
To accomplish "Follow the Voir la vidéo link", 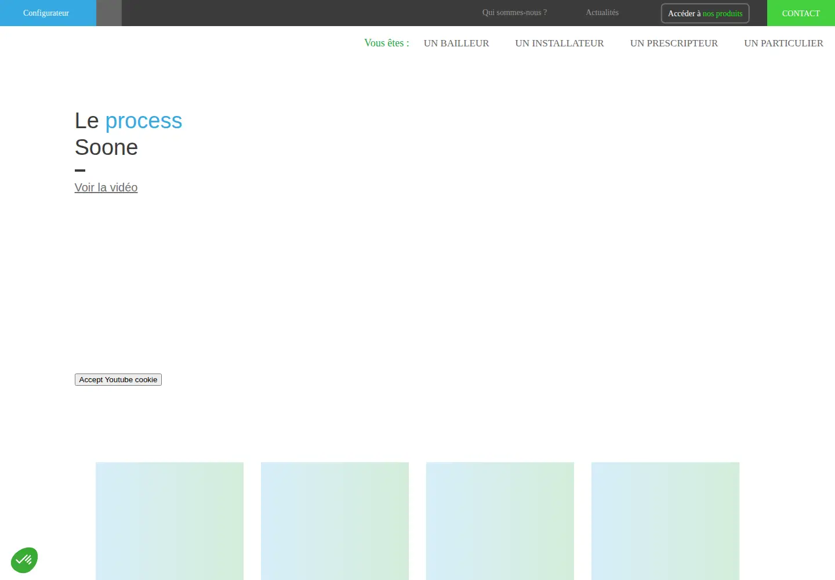I will tap(106, 187).
